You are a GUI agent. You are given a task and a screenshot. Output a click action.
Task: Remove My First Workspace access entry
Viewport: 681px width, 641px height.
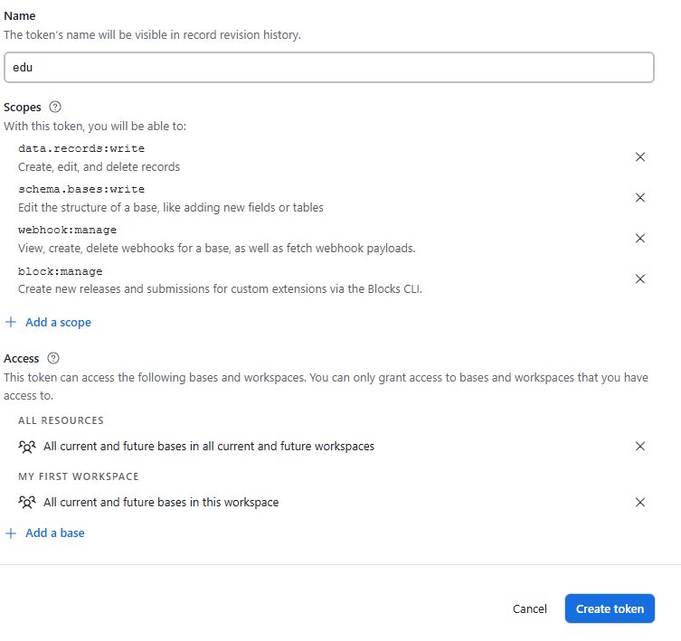pyautogui.click(x=639, y=502)
